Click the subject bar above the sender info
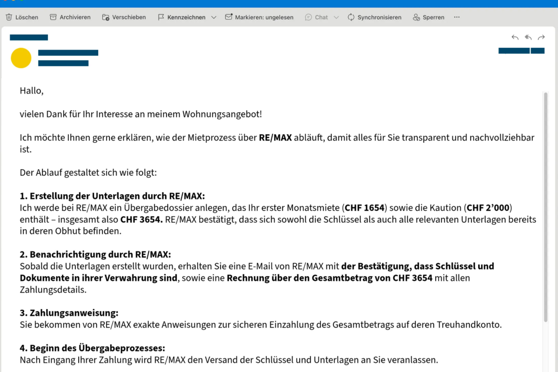The height and width of the screenshot is (372, 558). point(29,37)
